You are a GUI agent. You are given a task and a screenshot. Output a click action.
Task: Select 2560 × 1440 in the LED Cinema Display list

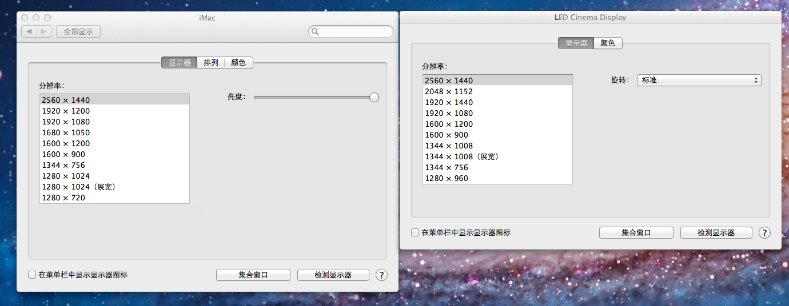point(497,80)
